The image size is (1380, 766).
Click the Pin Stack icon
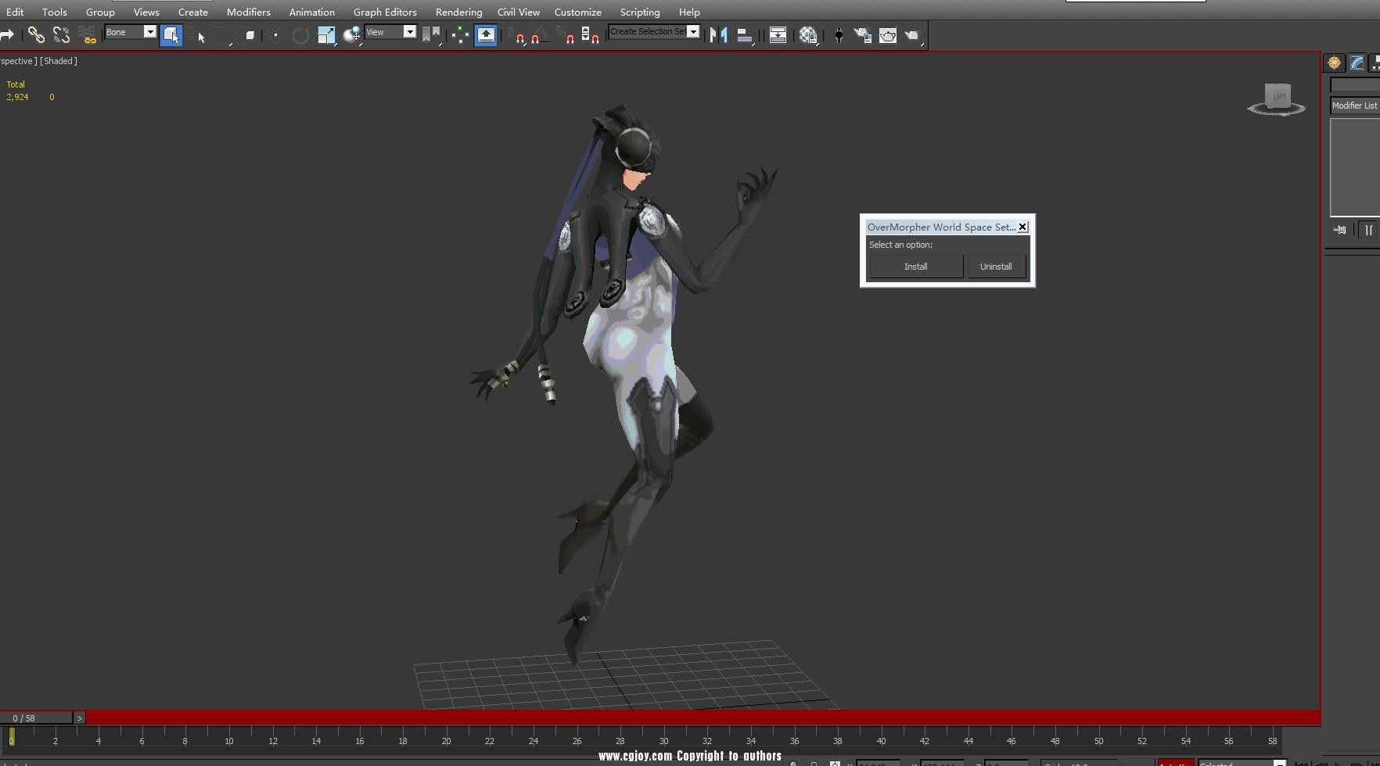[1340, 230]
